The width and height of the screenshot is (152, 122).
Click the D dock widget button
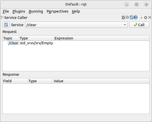pos(123,18)
